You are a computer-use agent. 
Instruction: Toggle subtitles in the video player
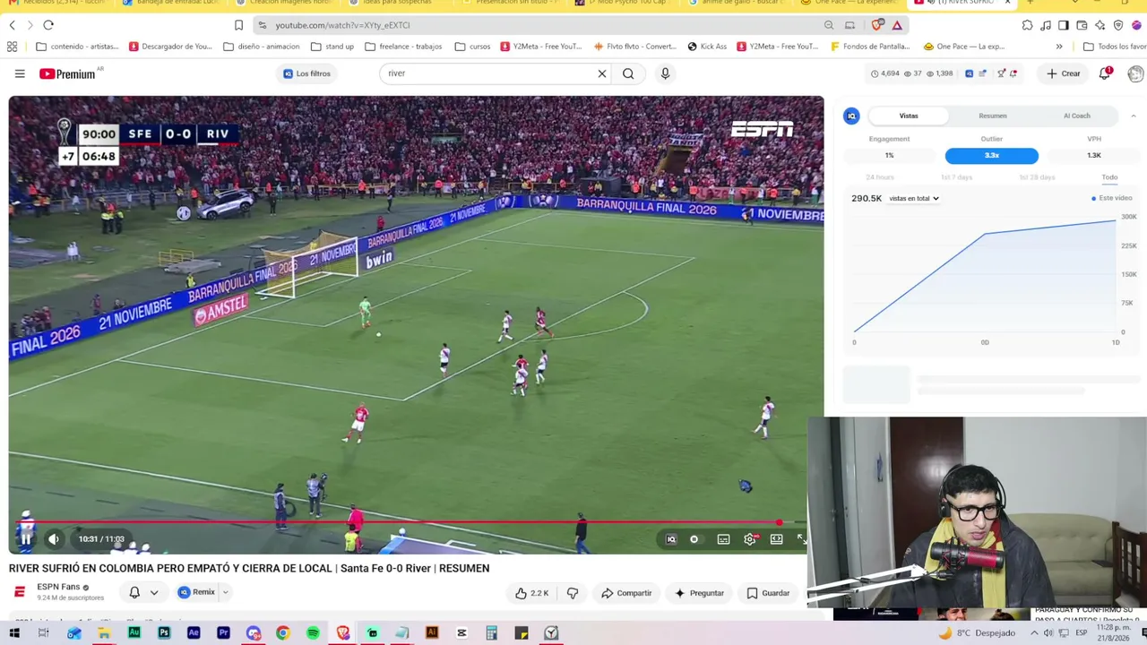[723, 539]
